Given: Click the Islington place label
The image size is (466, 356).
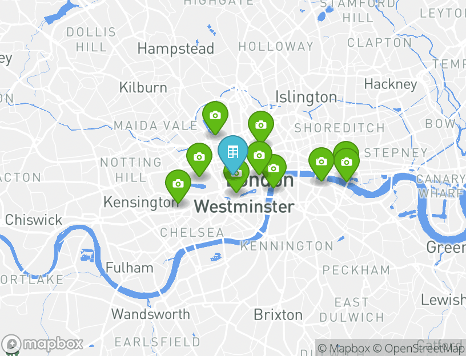Looking at the screenshot, I should pyautogui.click(x=306, y=97).
